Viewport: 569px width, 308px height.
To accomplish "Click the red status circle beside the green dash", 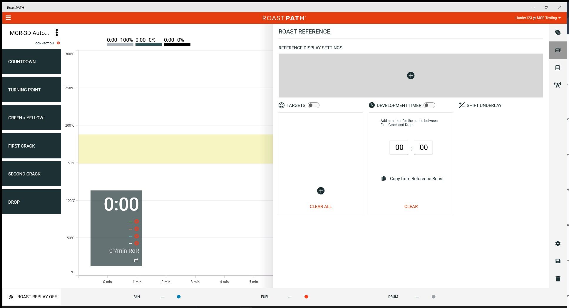I will tap(137, 222).
